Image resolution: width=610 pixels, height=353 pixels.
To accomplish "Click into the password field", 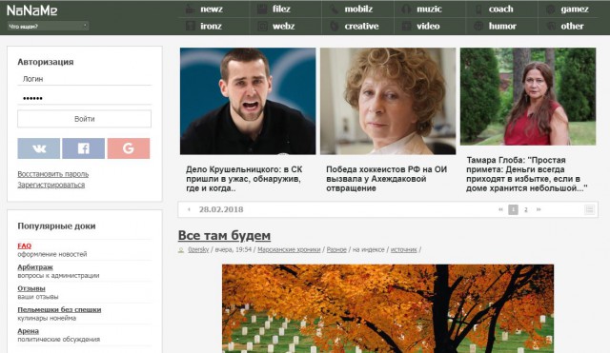I will (x=85, y=98).
